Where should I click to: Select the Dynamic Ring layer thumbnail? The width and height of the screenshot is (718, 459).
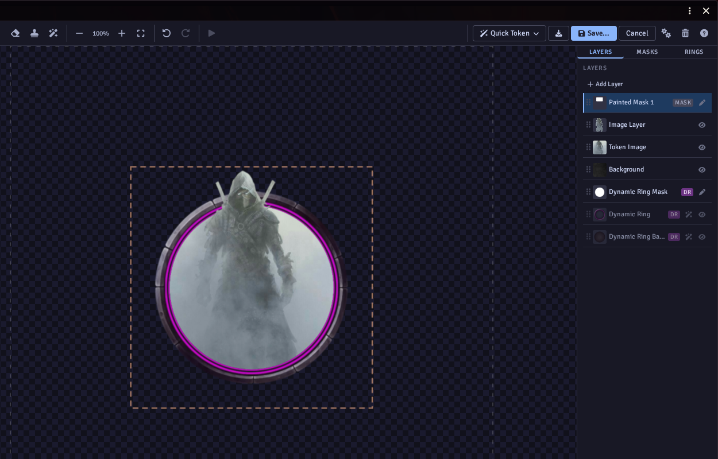pos(600,215)
